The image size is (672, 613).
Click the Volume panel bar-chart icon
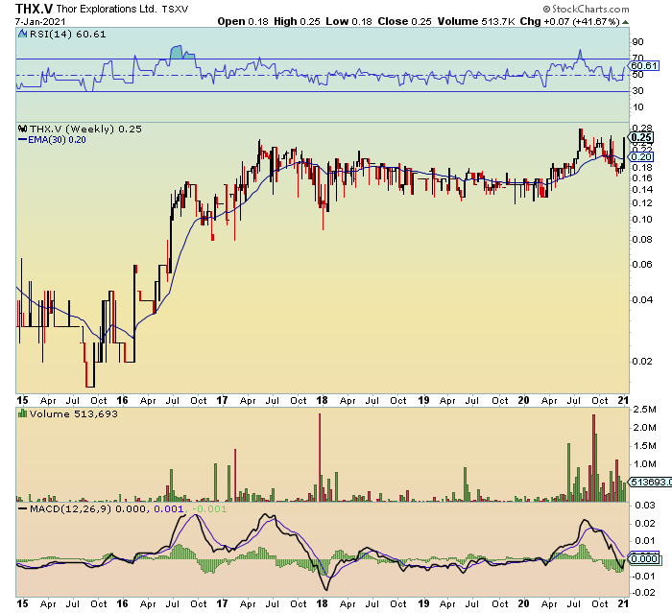pyautogui.click(x=23, y=413)
